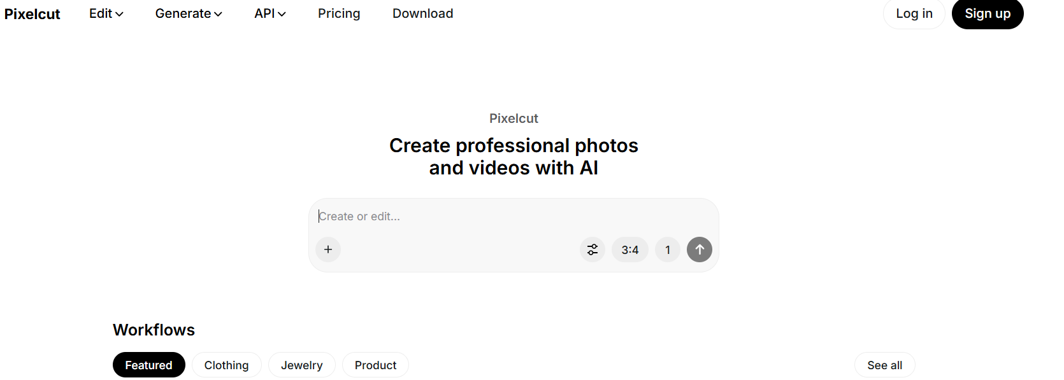1064x380 pixels.
Task: Click the plus icon to add attachment
Action: tap(328, 250)
